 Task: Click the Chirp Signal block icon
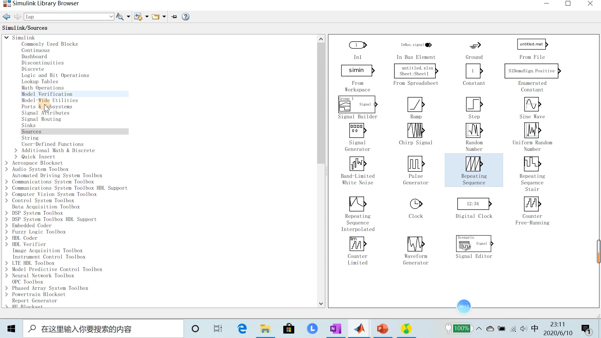click(x=415, y=131)
